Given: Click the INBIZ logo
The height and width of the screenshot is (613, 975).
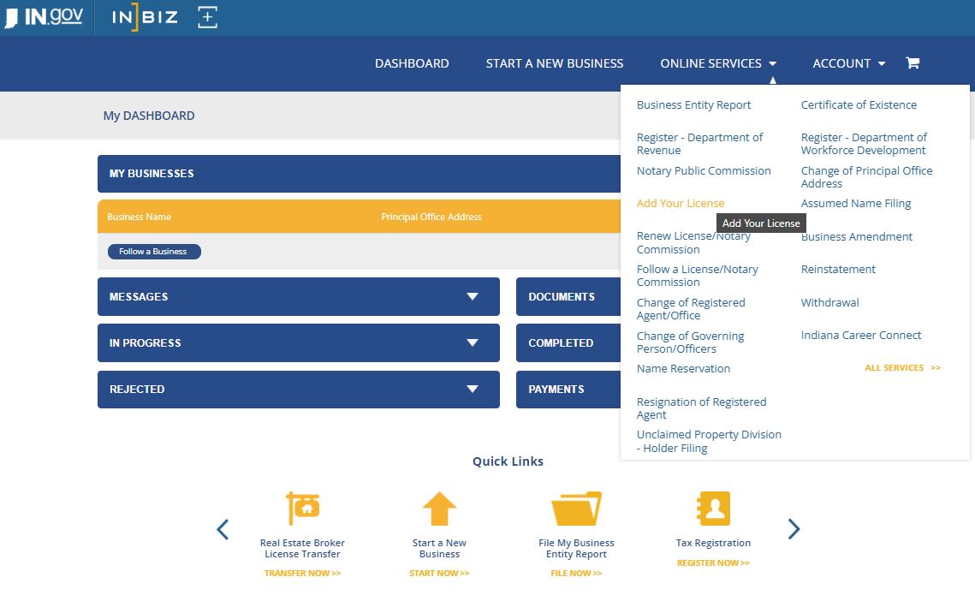Looking at the screenshot, I should click(x=145, y=17).
